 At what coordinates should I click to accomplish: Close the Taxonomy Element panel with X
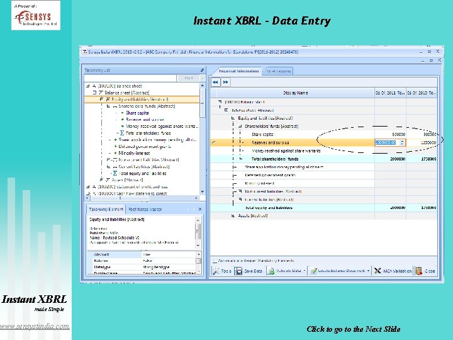point(200,209)
